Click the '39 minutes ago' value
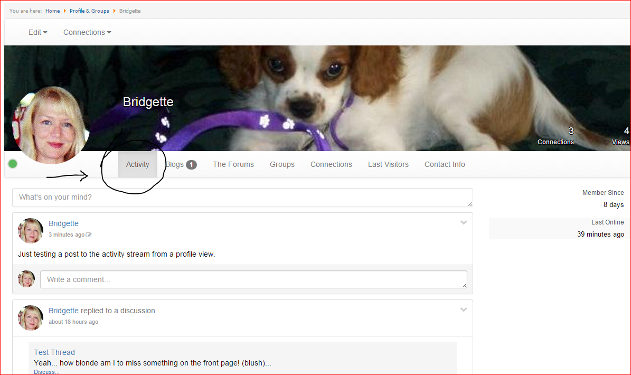The image size is (631, 375). tap(600, 234)
